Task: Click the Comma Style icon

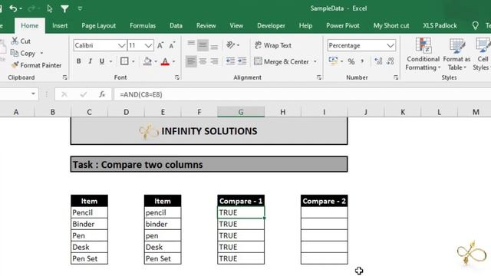Action: point(362,61)
